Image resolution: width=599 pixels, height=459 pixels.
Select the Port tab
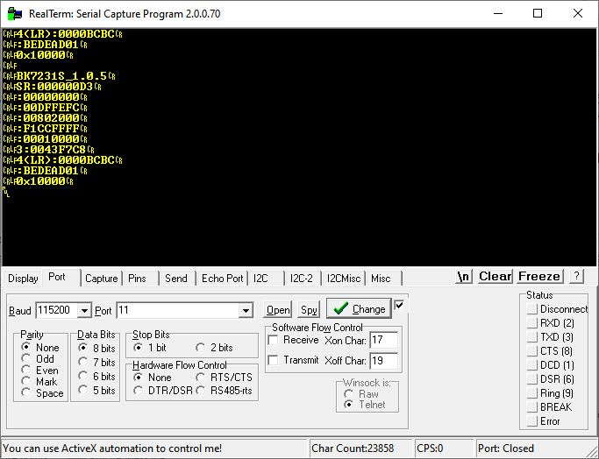[x=57, y=277]
